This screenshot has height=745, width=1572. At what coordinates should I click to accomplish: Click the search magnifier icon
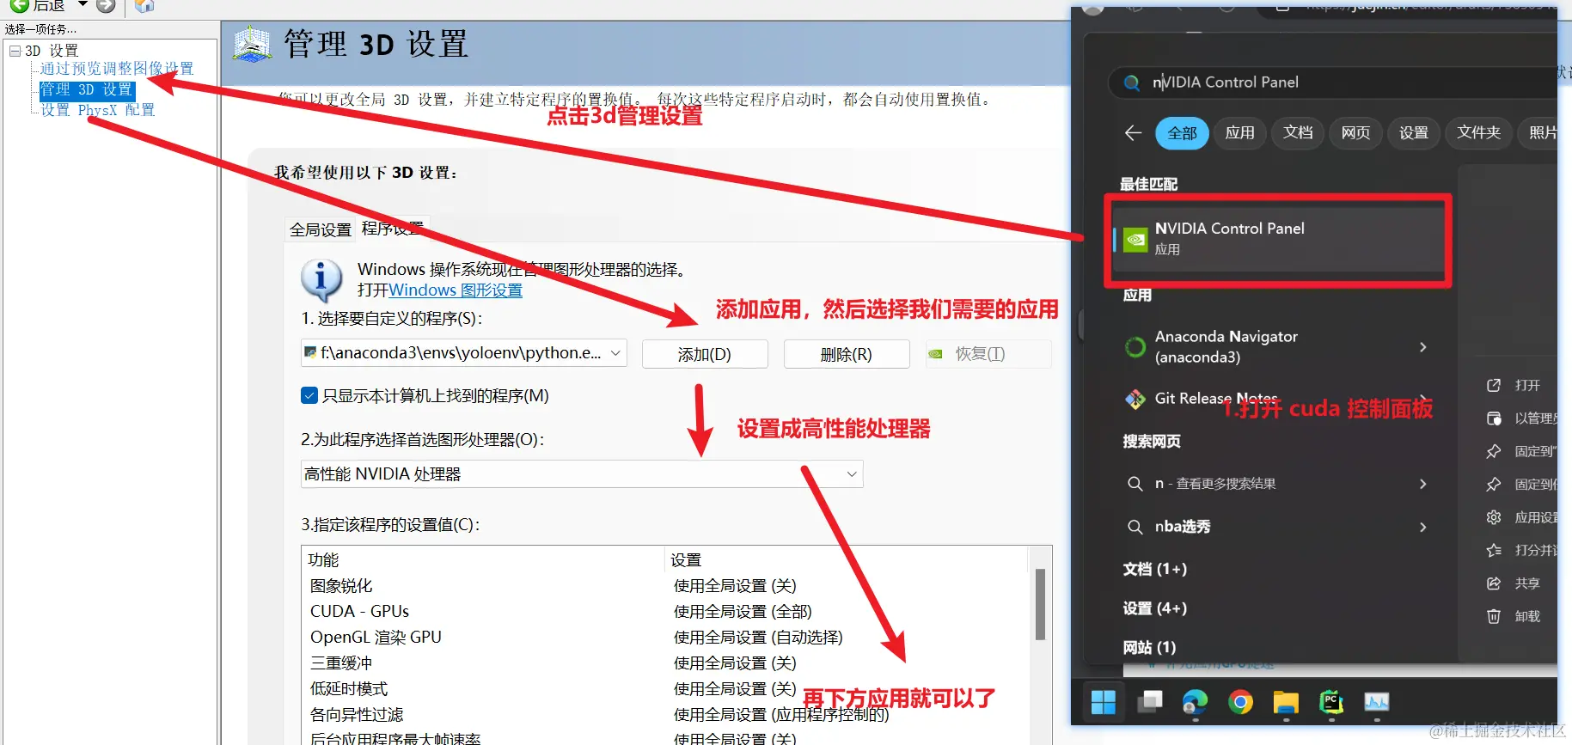click(x=1133, y=82)
